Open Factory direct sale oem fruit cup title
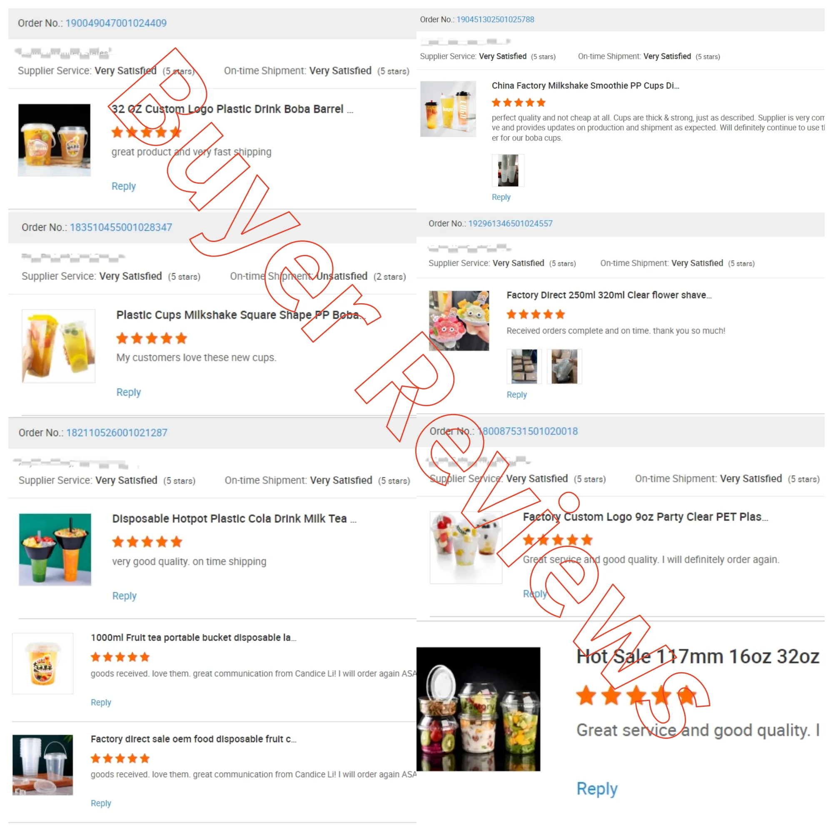This screenshot has width=833, height=833. coord(193,739)
